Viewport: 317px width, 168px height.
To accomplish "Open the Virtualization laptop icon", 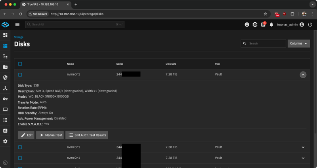I will pos(5,110).
